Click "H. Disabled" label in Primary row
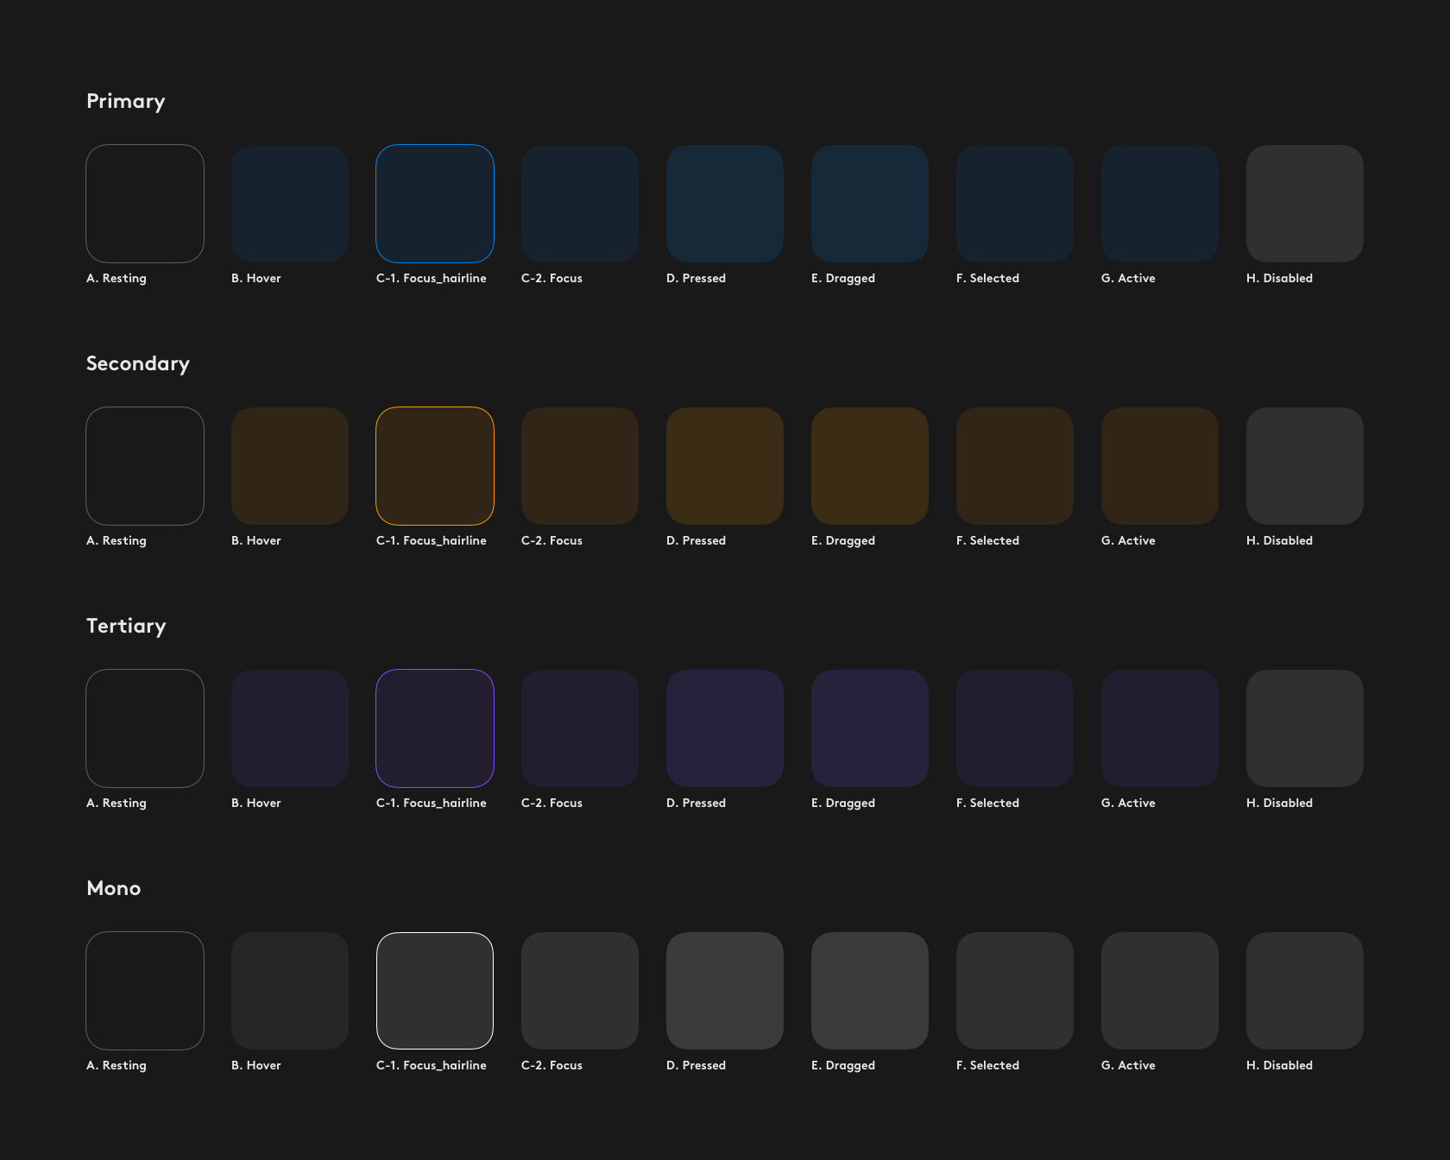Screen dimensions: 1450x1160 1279,278
